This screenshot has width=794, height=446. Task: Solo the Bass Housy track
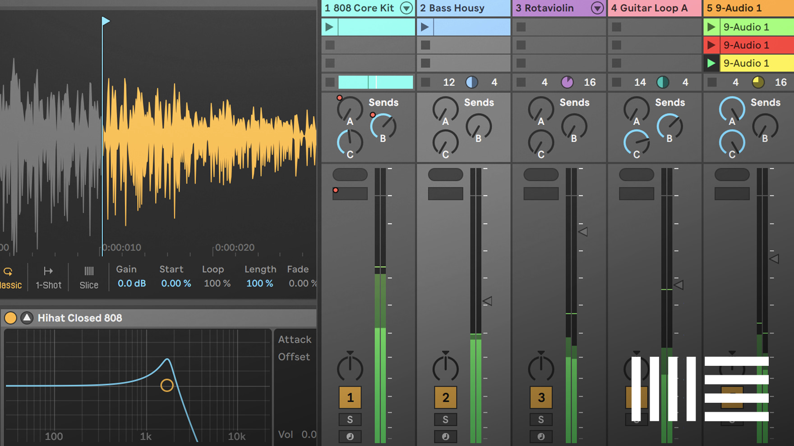coord(445,419)
